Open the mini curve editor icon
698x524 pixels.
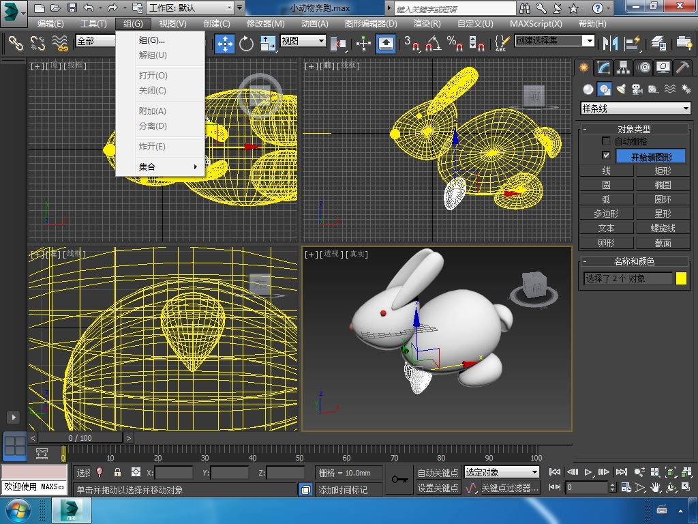tap(42, 453)
